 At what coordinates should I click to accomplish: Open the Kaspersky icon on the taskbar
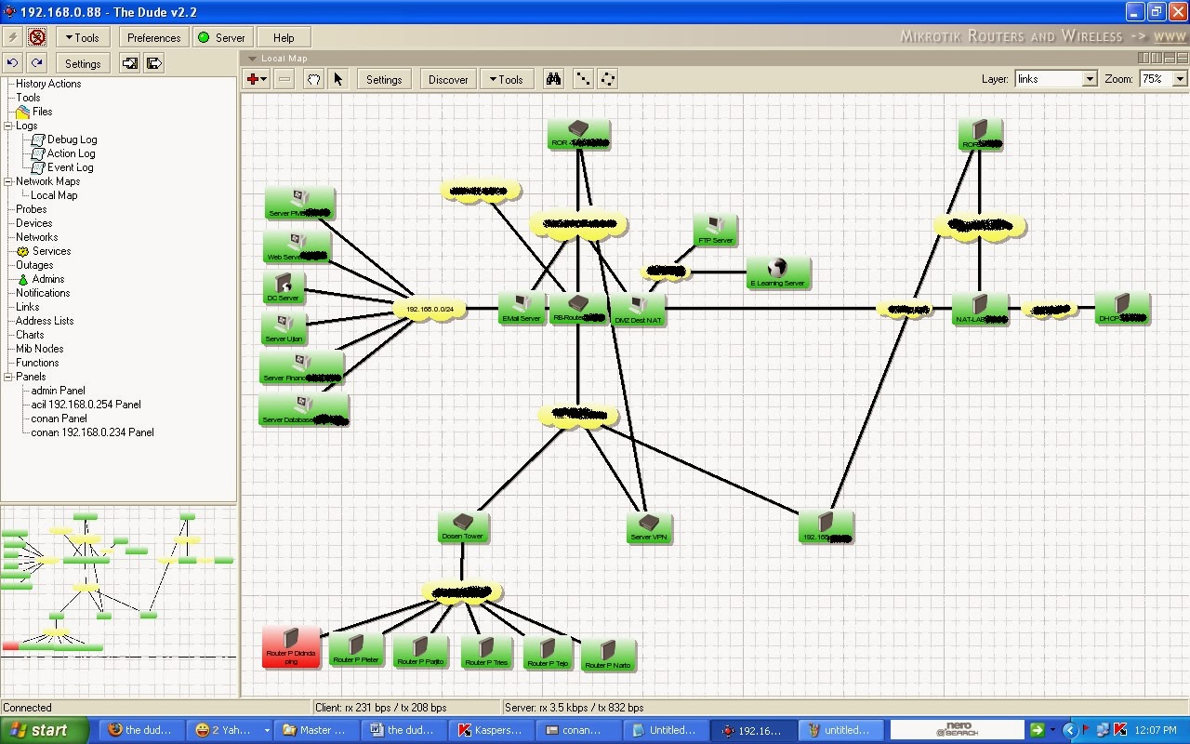(492, 729)
